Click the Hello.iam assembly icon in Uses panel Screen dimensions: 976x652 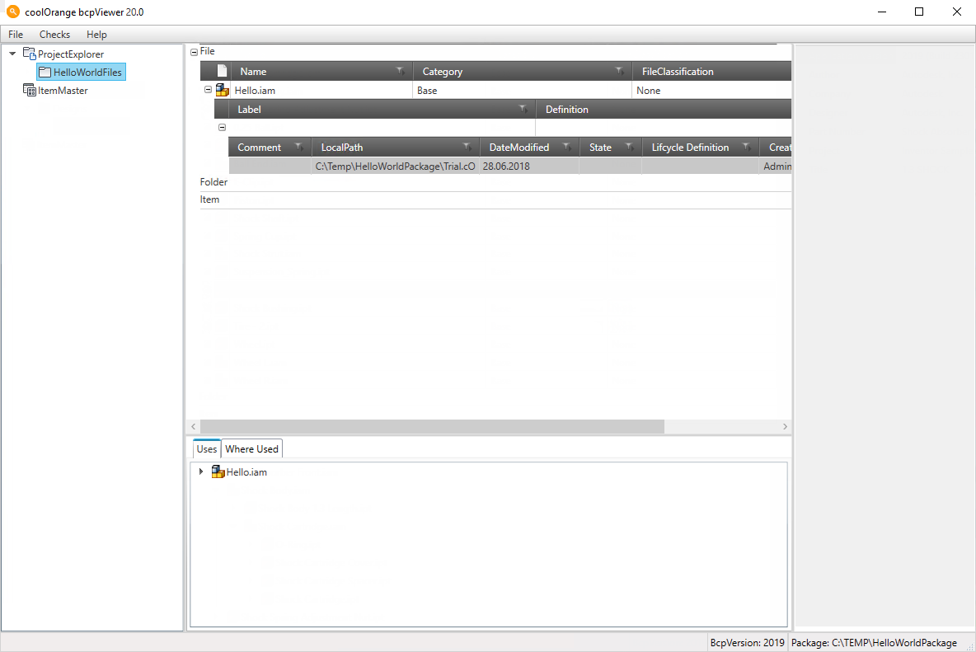218,472
